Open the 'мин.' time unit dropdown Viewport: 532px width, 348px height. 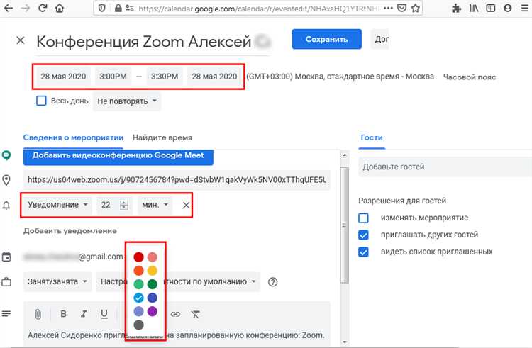(155, 205)
